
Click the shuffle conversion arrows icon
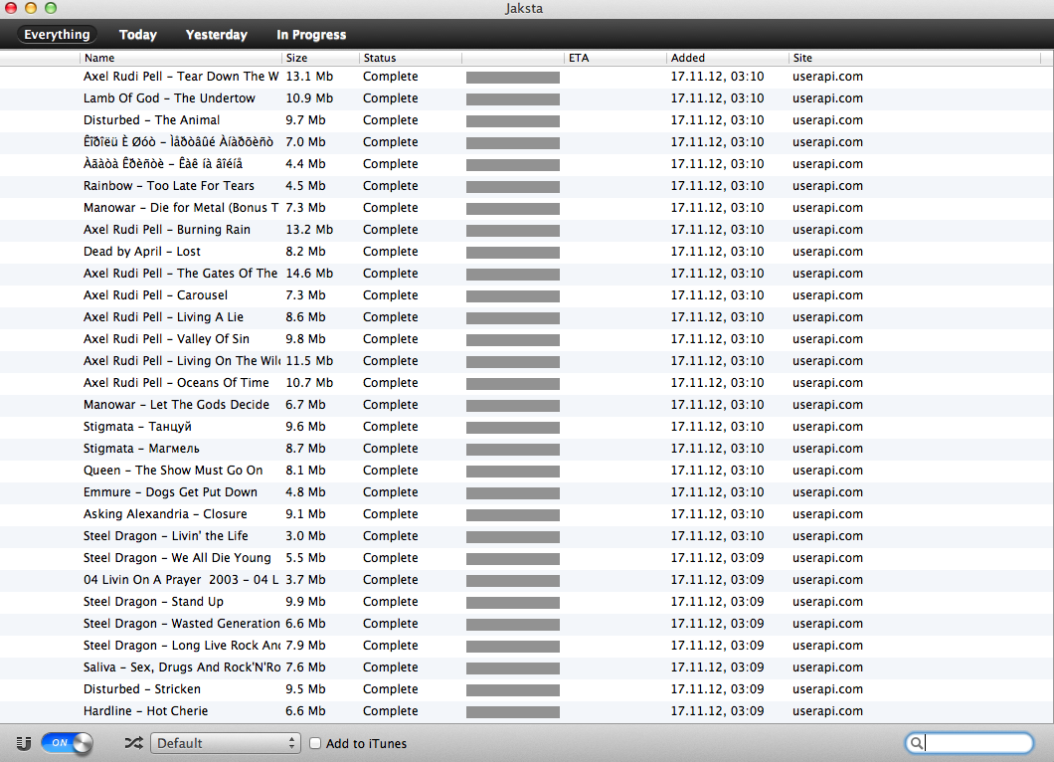(133, 743)
